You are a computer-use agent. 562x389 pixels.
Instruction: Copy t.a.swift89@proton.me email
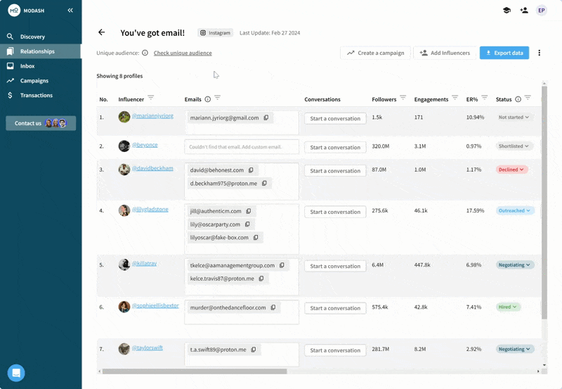254,350
